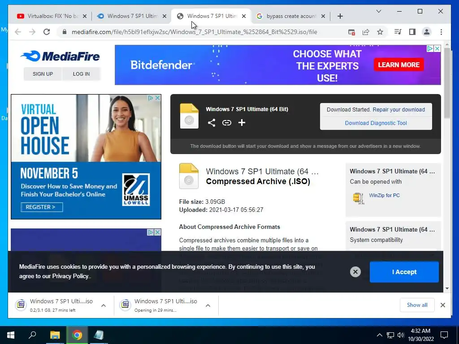Open the Privacy Policy link in cookie banner

[x=71, y=276]
